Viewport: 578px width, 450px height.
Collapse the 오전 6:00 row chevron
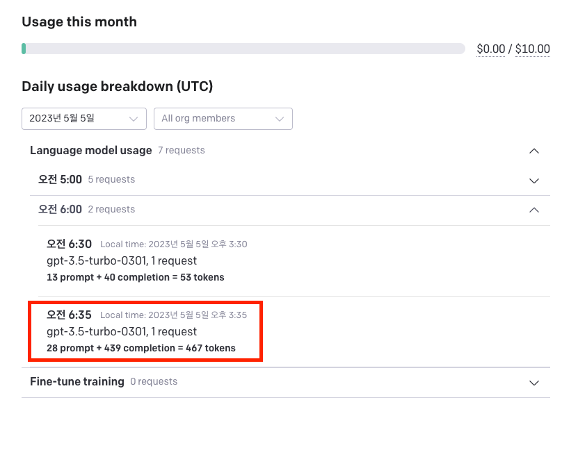click(534, 210)
